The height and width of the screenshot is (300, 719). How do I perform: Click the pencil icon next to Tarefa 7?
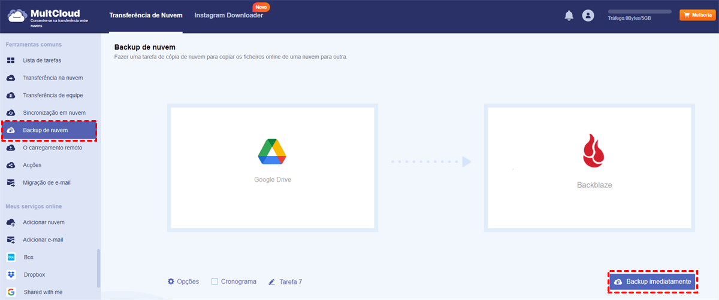(272, 281)
